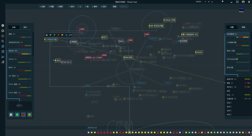Apply the green flag to selected node
Viewport: 252px width, 136px height.
[x=54, y=35]
